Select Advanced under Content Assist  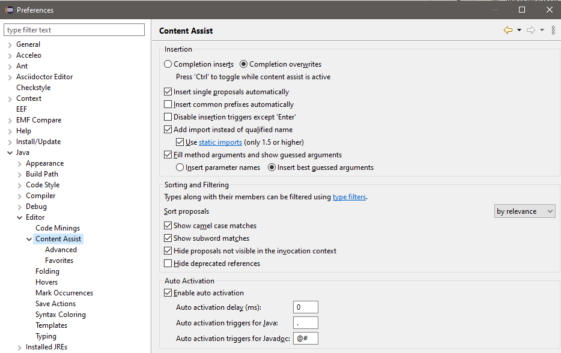click(x=61, y=250)
